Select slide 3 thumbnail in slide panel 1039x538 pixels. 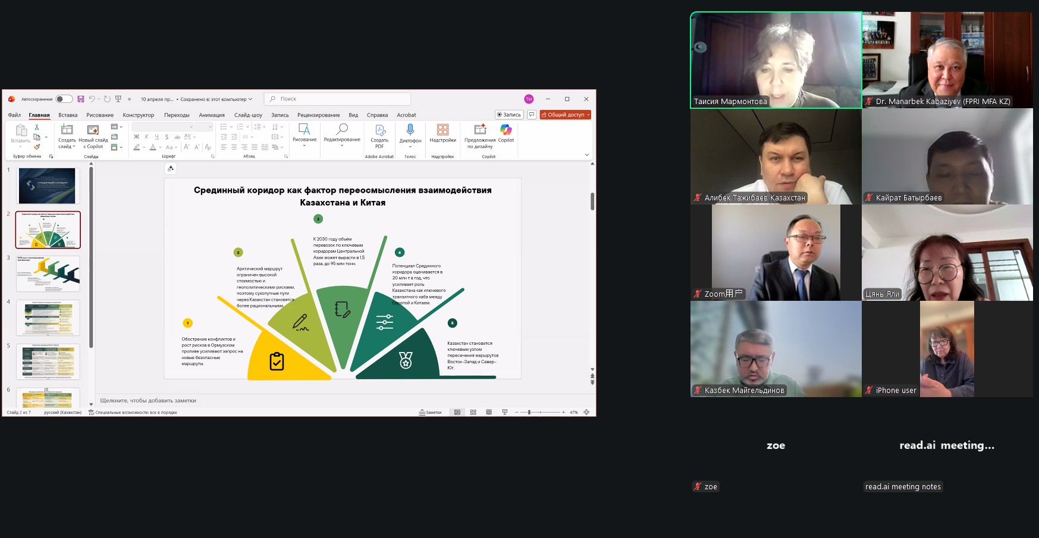(48, 274)
